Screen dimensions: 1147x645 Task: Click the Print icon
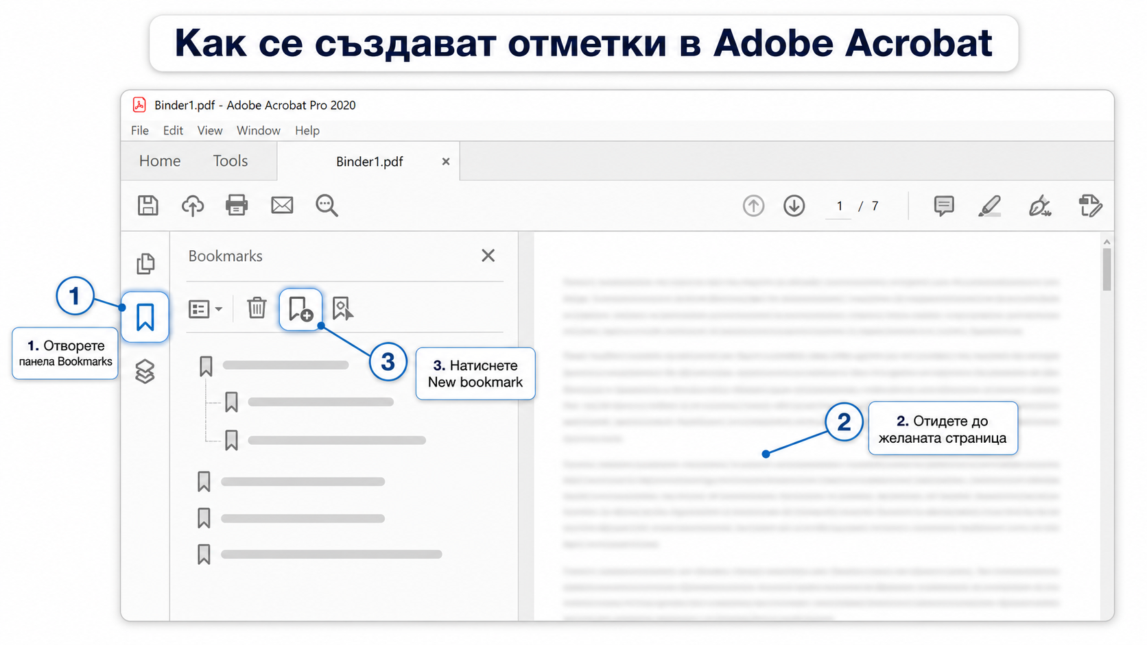click(x=237, y=205)
